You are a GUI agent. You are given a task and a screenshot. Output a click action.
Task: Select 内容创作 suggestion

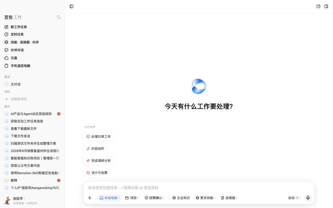point(95,149)
